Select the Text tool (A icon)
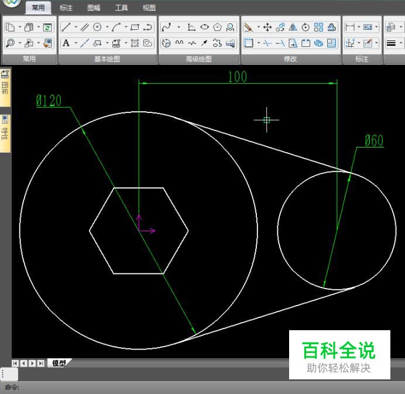Screen dimensions: 405x394 click(66, 43)
